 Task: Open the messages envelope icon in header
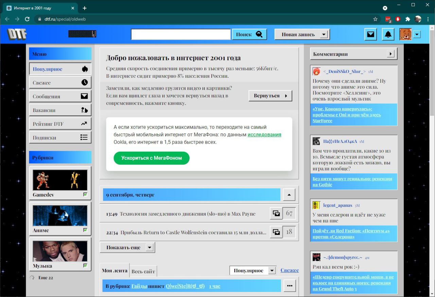tap(370, 34)
